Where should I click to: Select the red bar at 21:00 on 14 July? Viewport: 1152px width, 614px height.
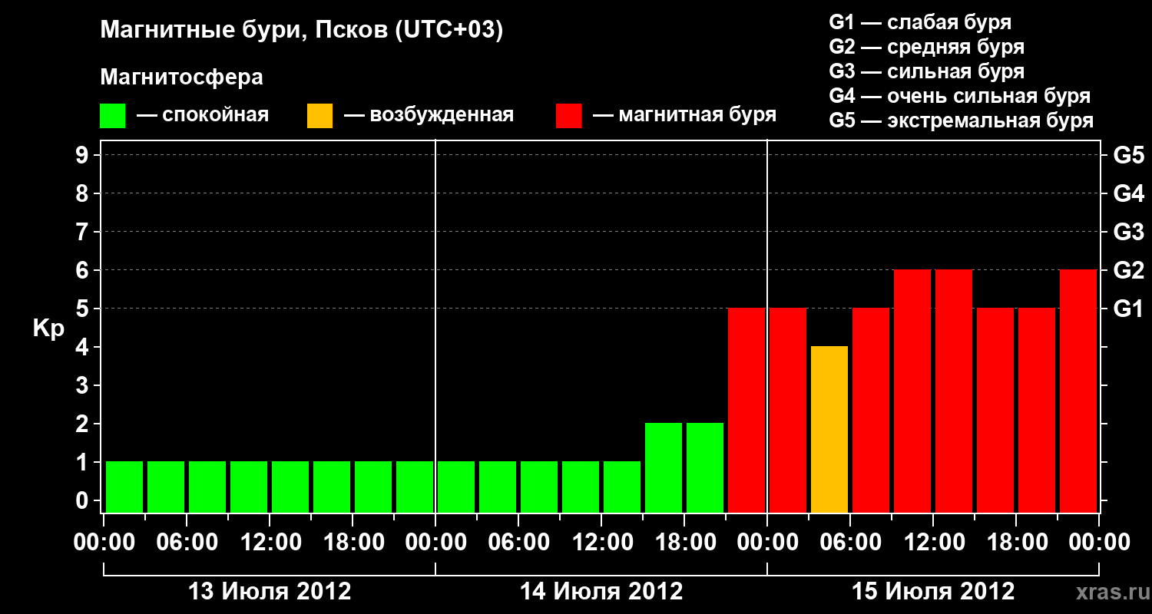746,410
